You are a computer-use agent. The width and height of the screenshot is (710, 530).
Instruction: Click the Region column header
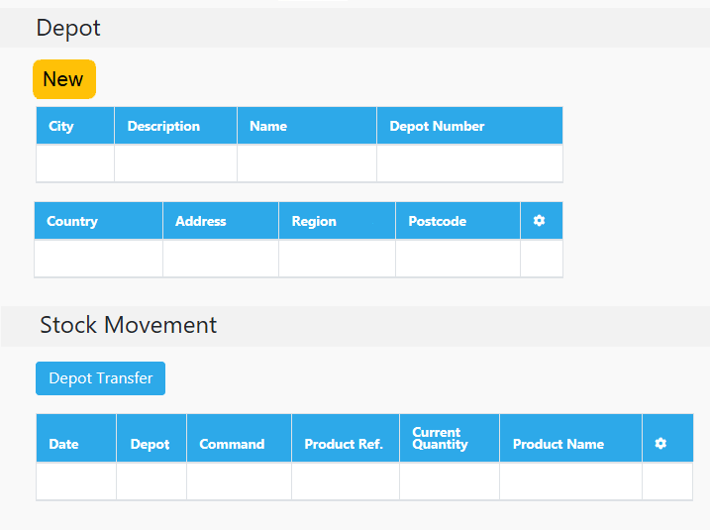337,221
